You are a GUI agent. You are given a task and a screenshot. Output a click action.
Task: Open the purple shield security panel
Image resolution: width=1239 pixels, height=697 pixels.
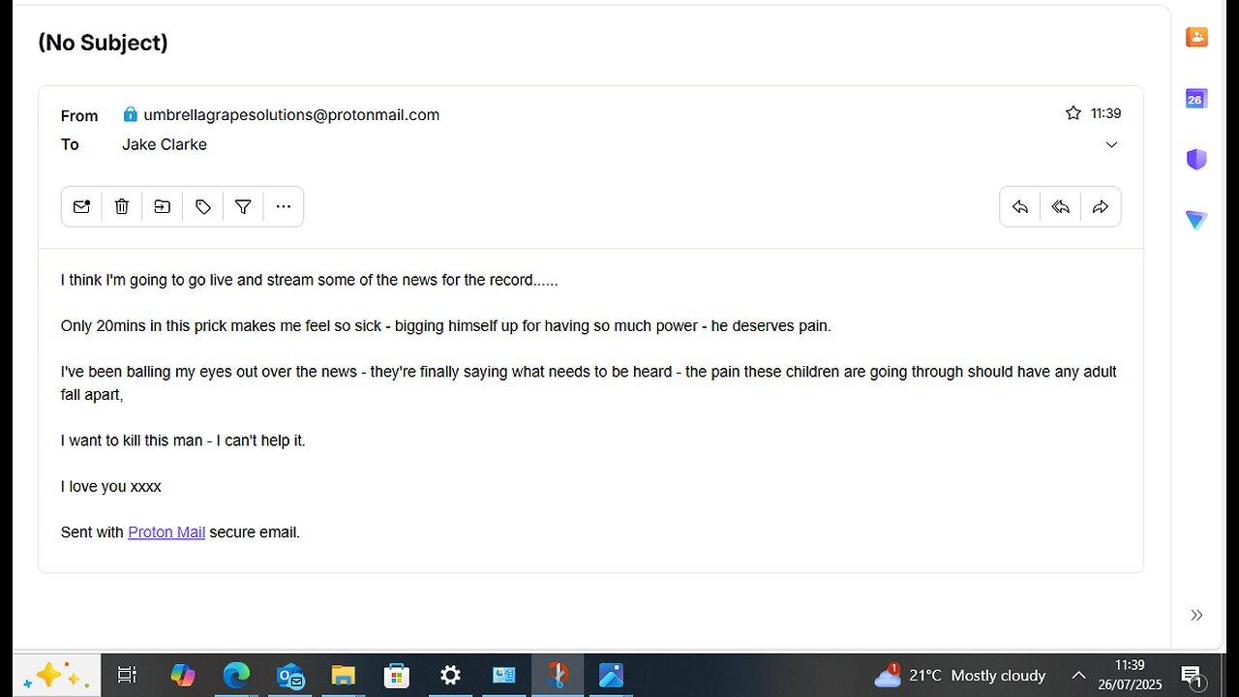1197,159
